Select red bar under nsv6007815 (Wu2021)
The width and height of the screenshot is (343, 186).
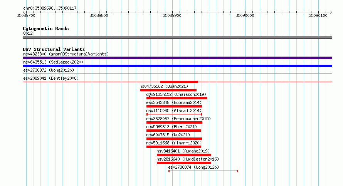point(174,139)
